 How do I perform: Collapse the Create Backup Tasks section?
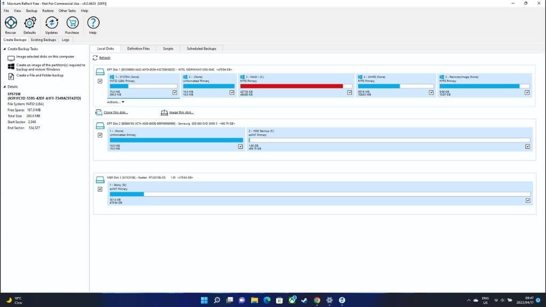[4, 49]
